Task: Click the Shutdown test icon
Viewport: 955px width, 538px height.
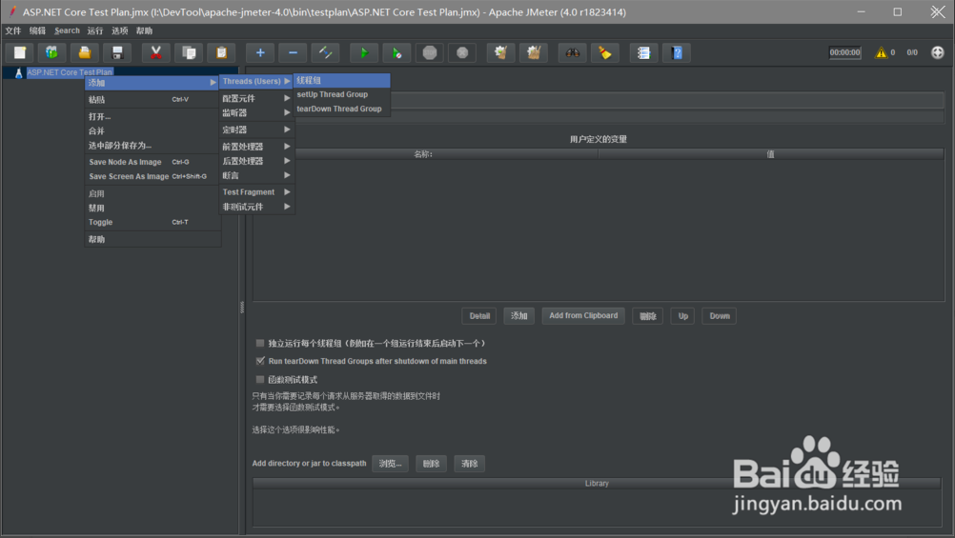Action: point(462,53)
